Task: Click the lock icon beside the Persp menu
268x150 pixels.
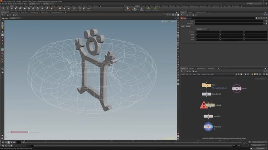Action: 162,22
